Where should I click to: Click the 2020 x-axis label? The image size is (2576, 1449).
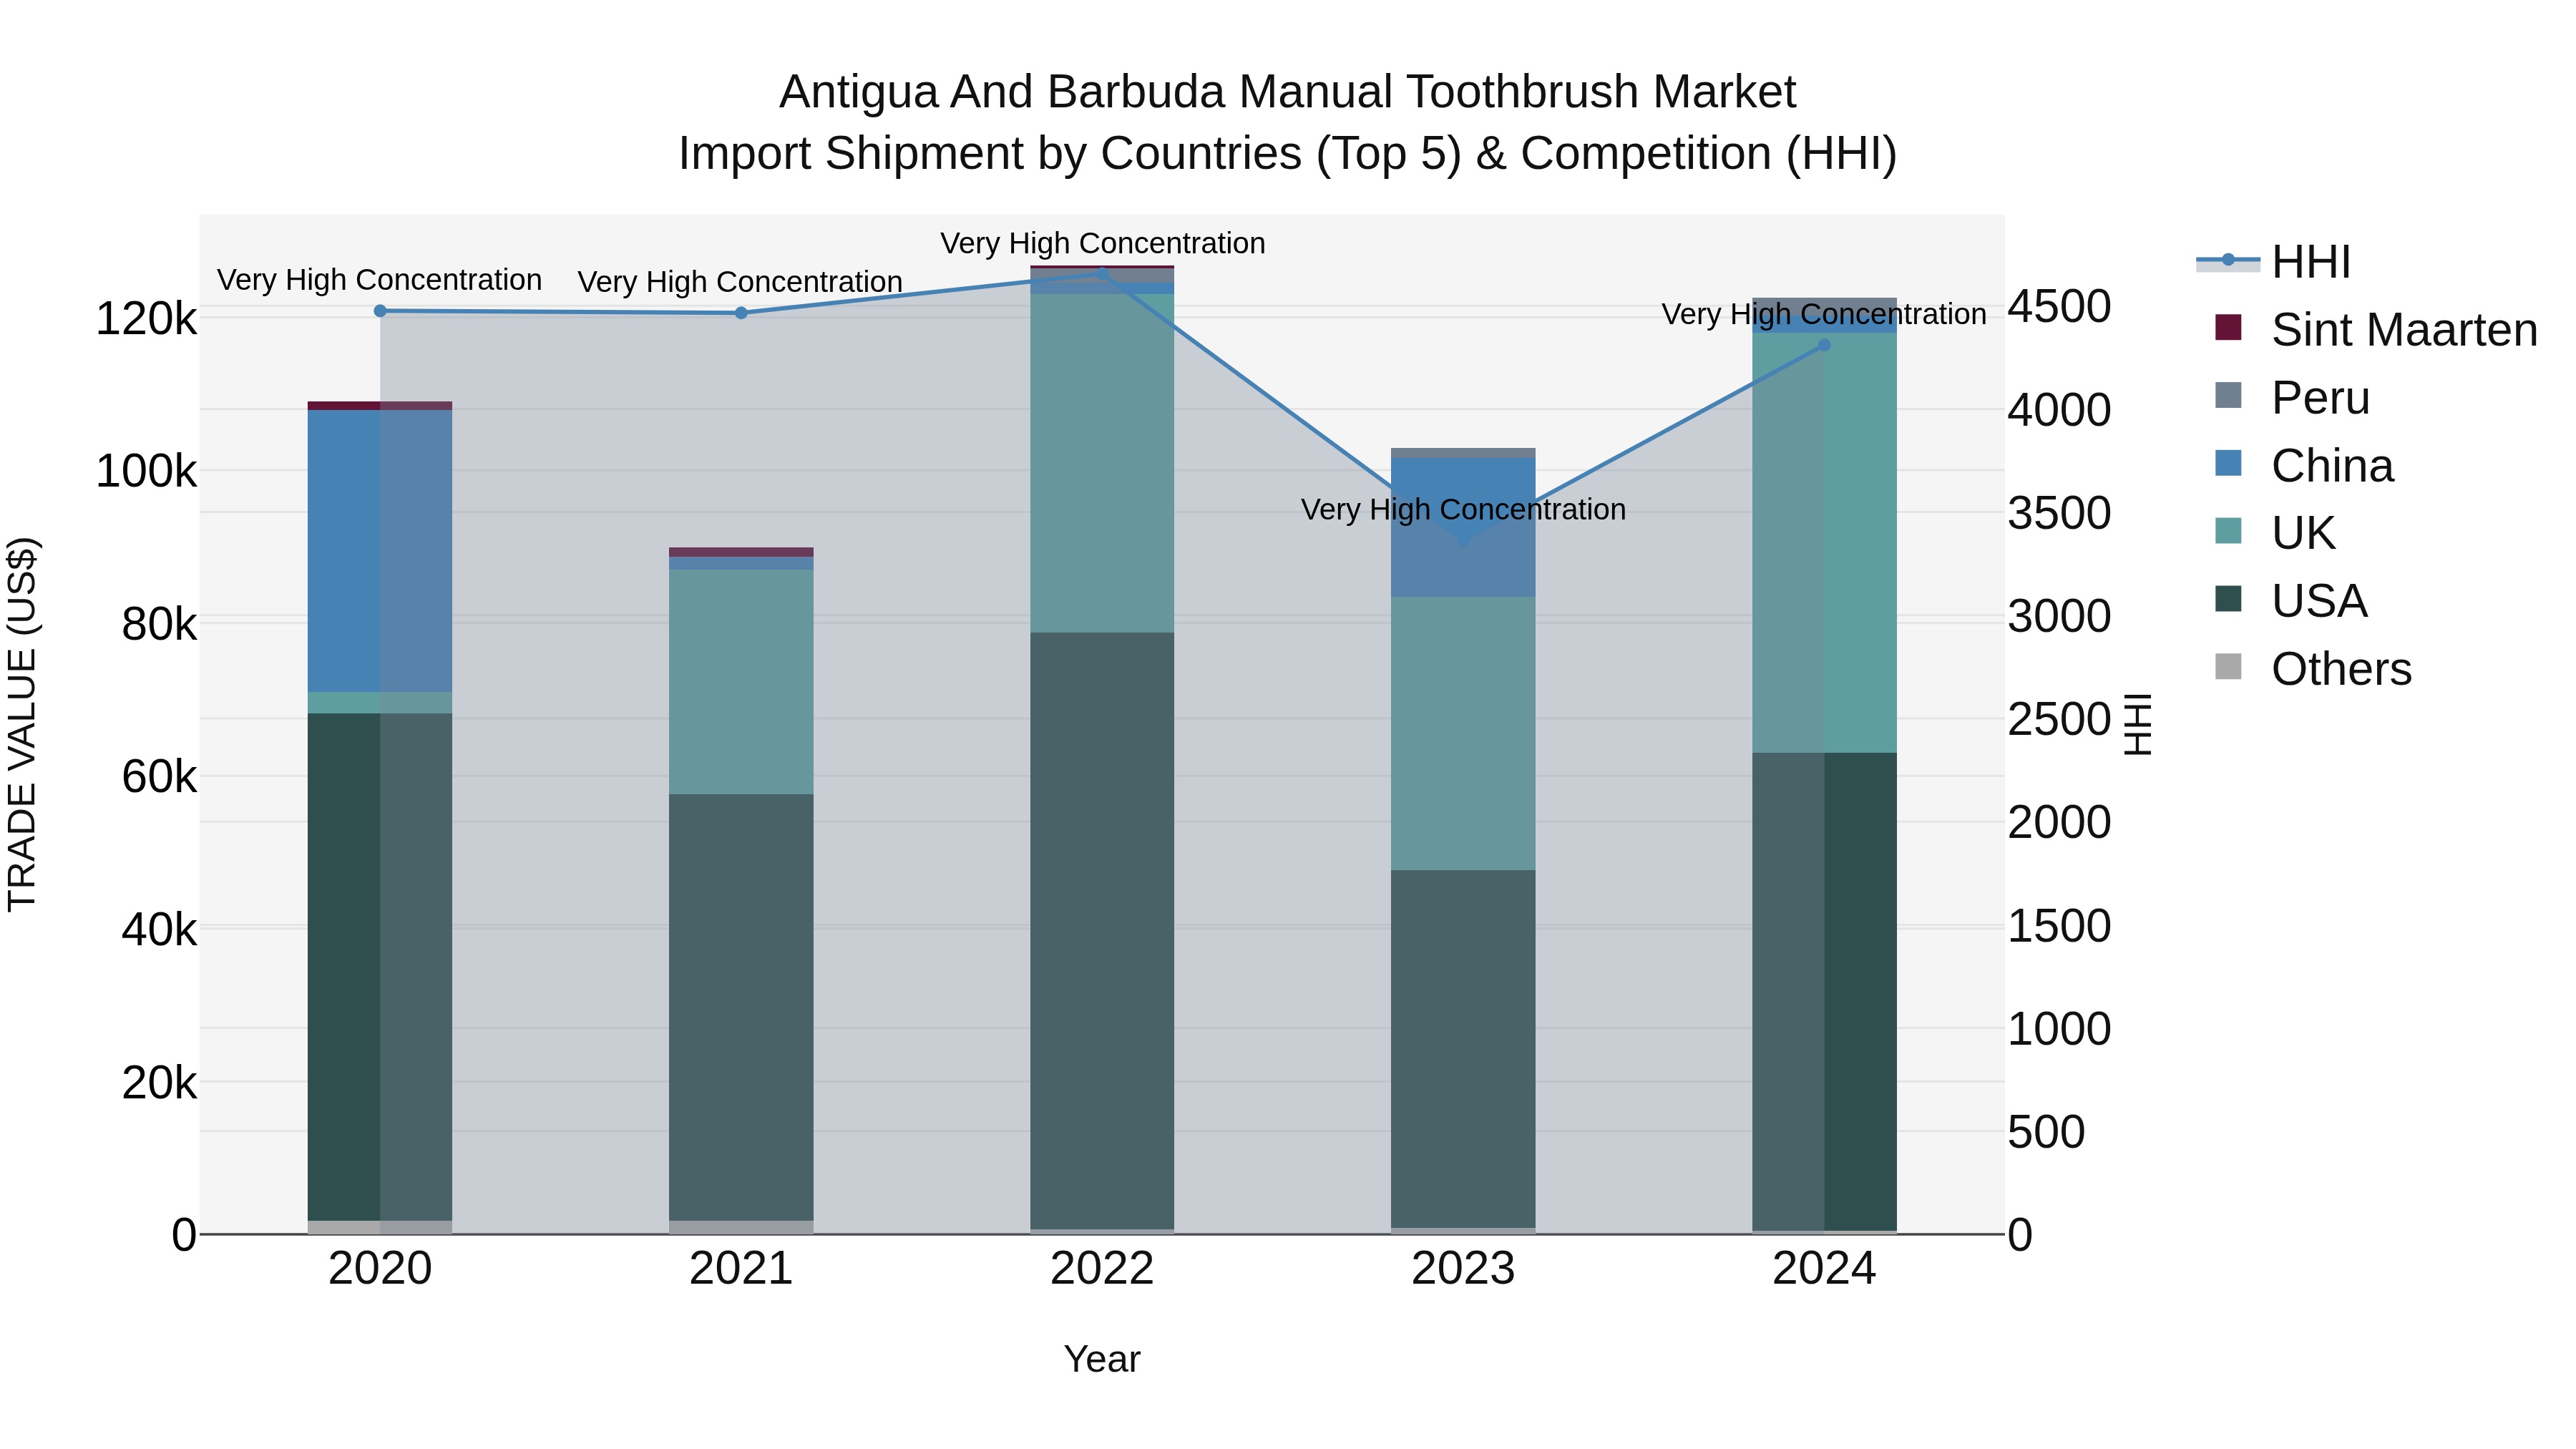pos(380,1269)
